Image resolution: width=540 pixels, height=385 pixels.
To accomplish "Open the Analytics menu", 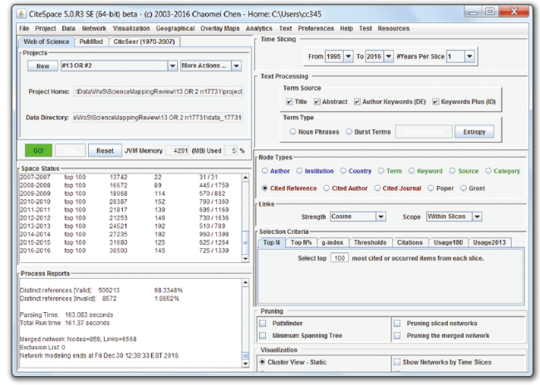I will tap(259, 28).
